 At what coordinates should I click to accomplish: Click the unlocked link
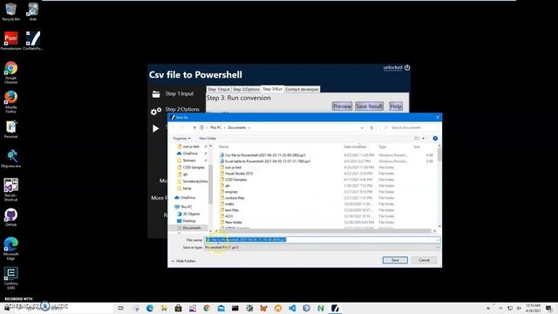point(392,67)
